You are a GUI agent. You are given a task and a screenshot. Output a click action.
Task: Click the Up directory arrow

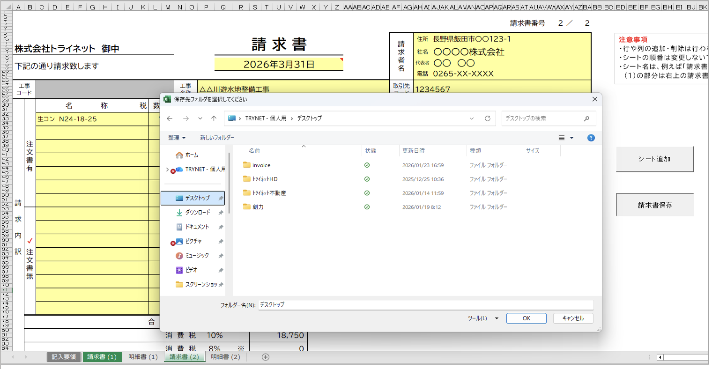point(214,118)
